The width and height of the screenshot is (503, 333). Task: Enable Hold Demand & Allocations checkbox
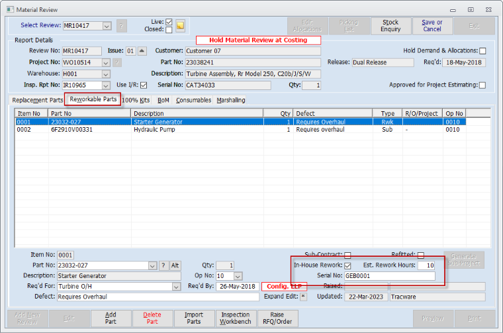[x=482, y=51]
